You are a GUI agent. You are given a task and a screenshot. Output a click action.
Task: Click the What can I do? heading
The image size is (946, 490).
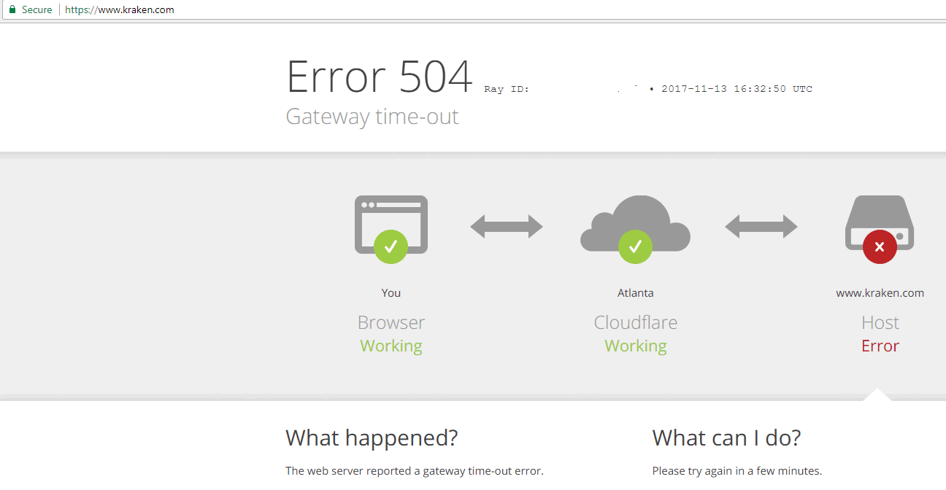[726, 437]
